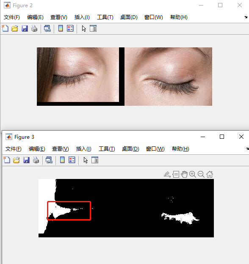The width and height of the screenshot is (249, 264).
Task: Open 文件(F) menu in Figure 2
Action: [12, 17]
